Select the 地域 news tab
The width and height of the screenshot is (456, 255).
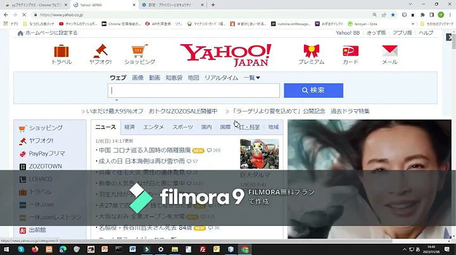(x=274, y=127)
